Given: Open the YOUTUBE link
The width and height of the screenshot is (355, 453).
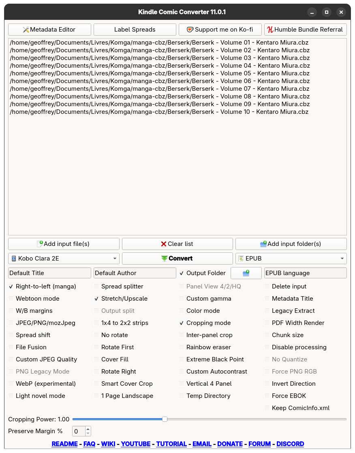Looking at the screenshot, I should 136,444.
